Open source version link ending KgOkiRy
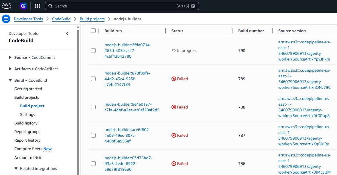Screen dimensions: 337x175 coord(304,135)
